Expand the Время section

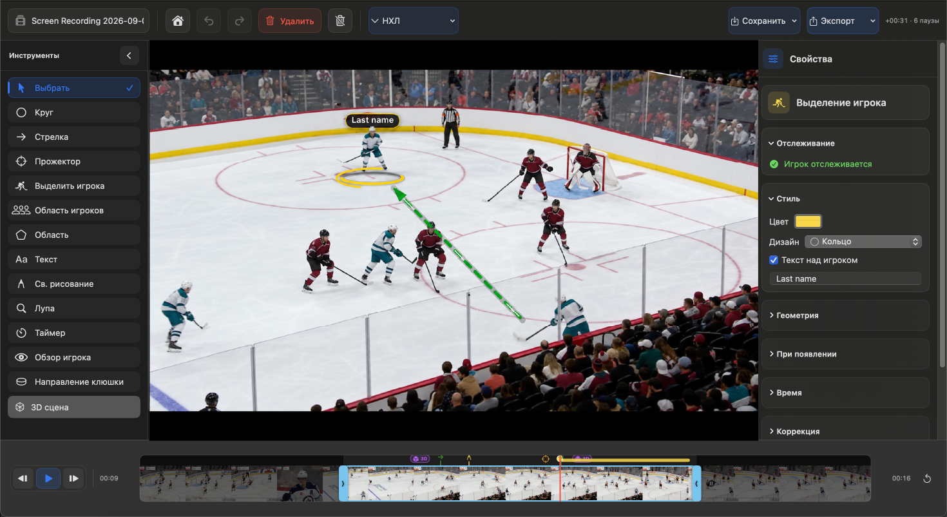point(845,393)
